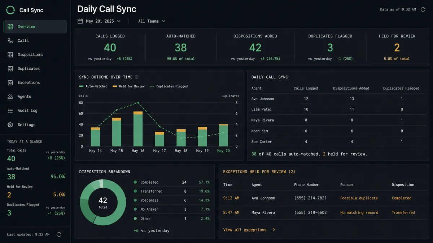This screenshot has height=243, width=433.
Task: Click the Dispositions Added card value 42
Action: point(255,48)
